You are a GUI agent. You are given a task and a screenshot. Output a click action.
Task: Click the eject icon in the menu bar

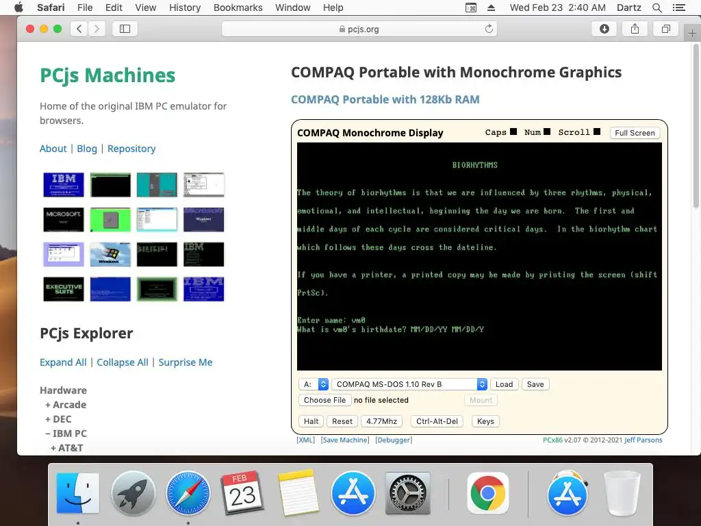point(491,8)
